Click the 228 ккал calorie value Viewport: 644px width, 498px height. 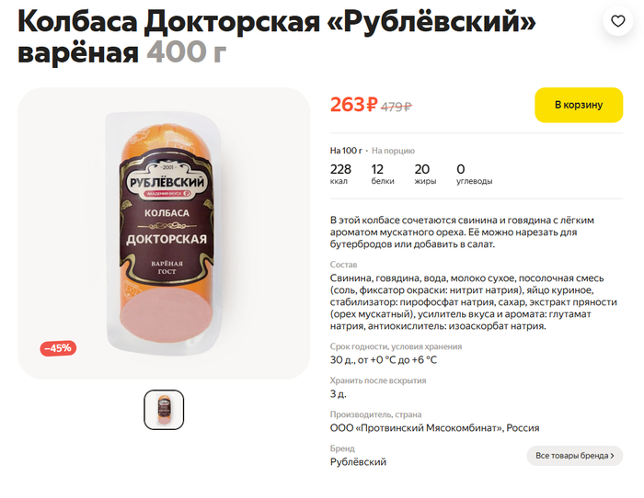[x=340, y=169]
